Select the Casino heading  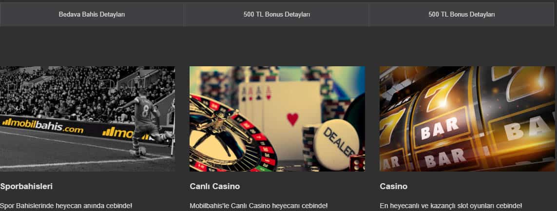tap(393, 186)
